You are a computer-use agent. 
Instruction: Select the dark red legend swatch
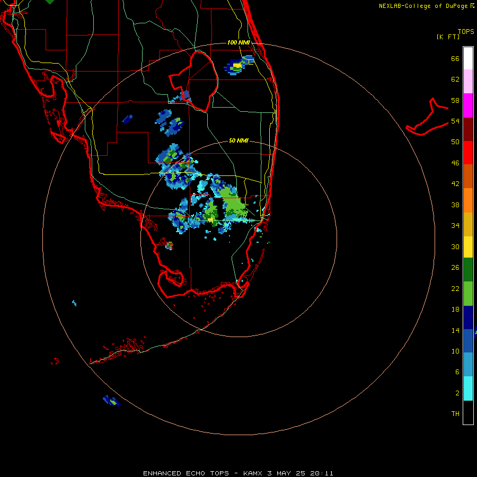468,129
